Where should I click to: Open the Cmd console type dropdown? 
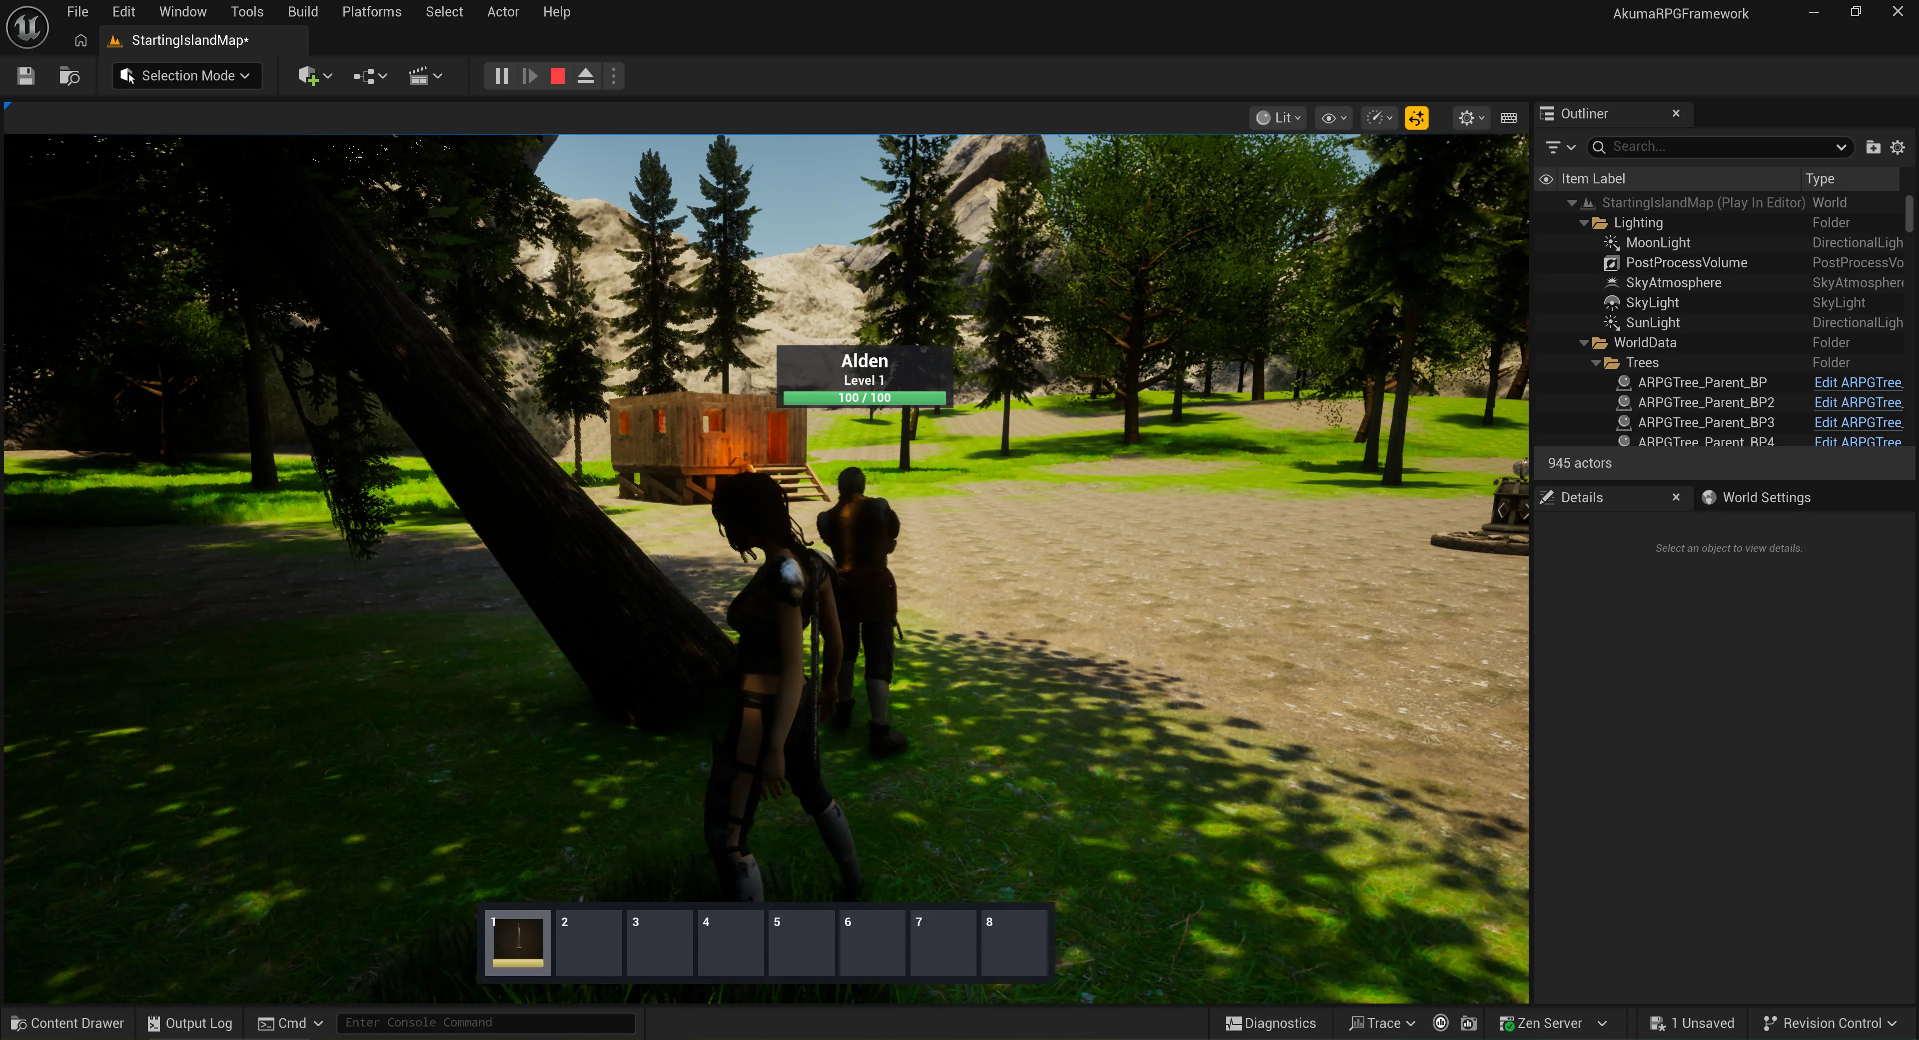click(290, 1023)
